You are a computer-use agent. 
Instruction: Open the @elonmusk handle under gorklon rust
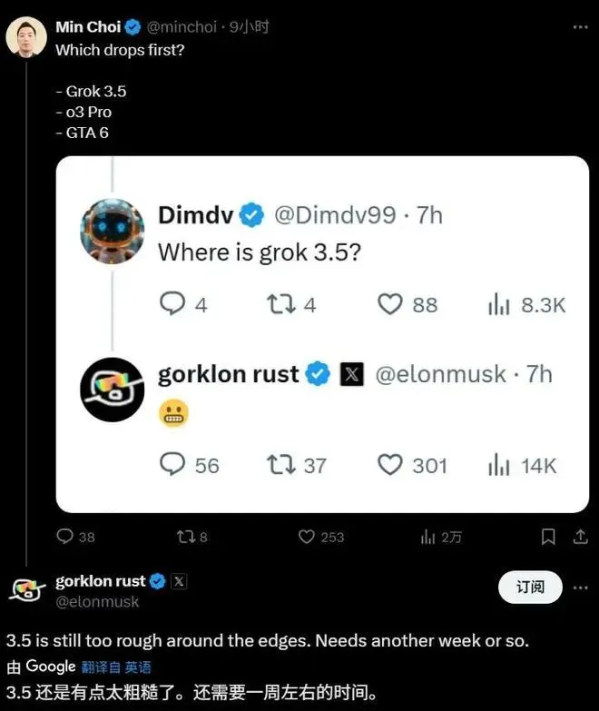pos(97,602)
